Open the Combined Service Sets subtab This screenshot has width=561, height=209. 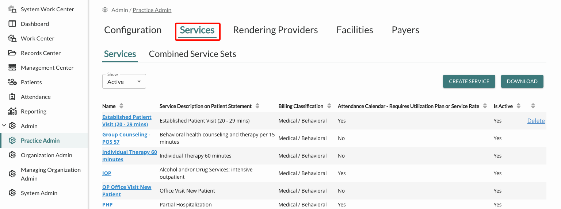pos(192,54)
